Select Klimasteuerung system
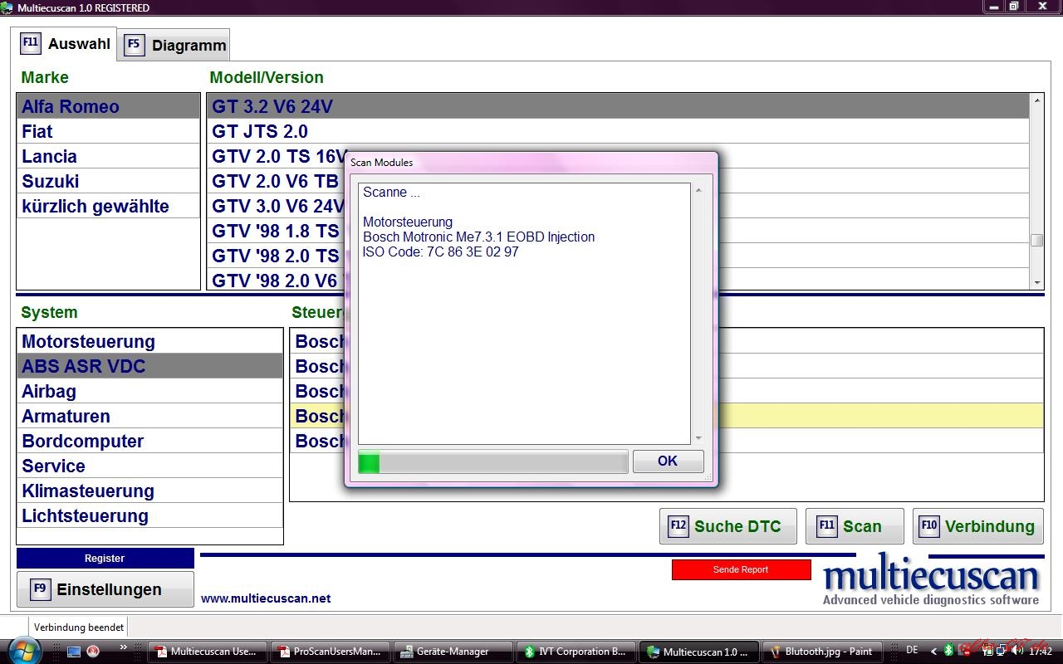Viewport: 1063px width, 664px height. 149,491
